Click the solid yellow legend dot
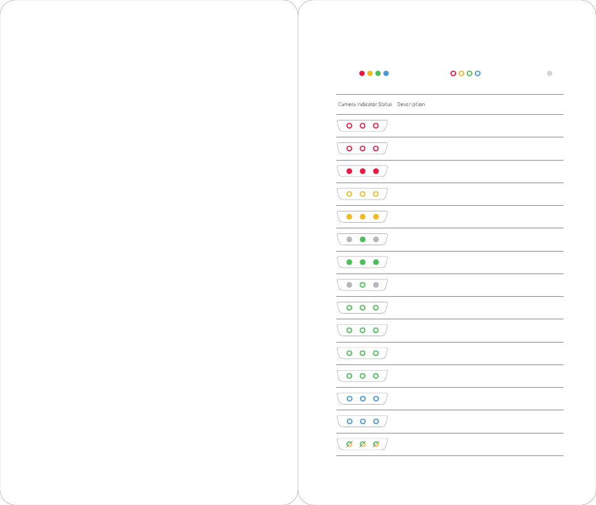The width and height of the screenshot is (596, 505). coord(370,73)
